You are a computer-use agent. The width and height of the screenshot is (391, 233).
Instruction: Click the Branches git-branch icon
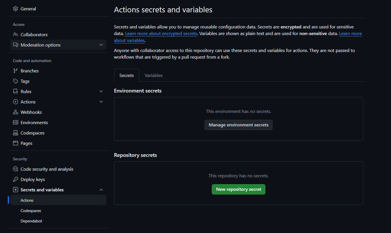[16, 71]
